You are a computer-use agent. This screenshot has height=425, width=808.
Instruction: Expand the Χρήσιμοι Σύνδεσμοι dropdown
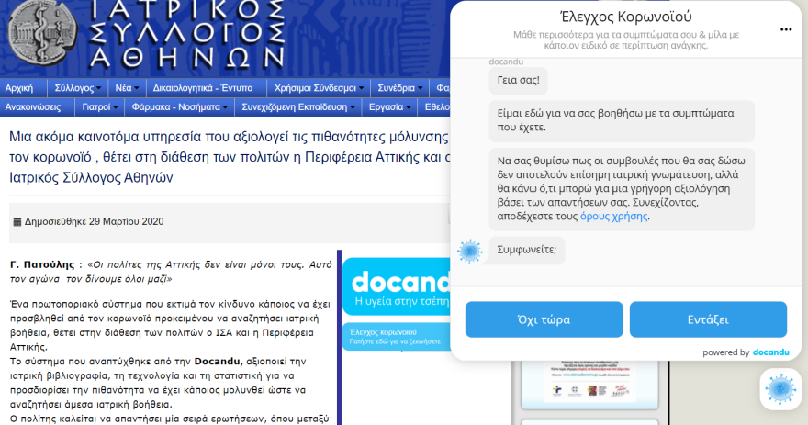tap(319, 88)
